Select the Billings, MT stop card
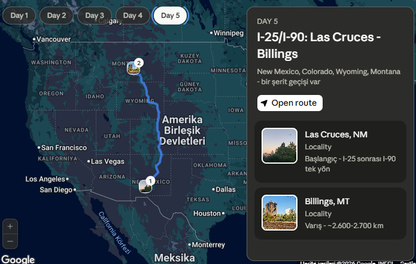Image resolution: width=416 pixels, height=264 pixels. (330, 213)
